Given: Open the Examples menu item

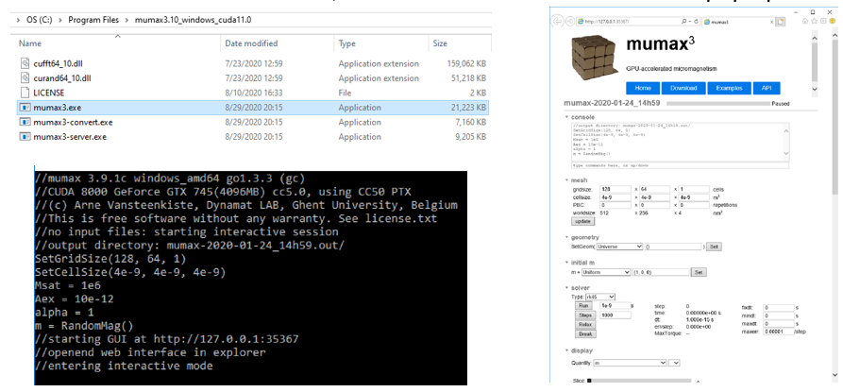Looking at the screenshot, I should coord(730,88).
